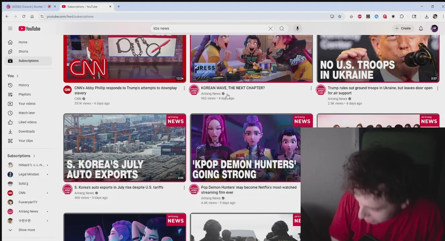This screenshot has height=241, width=445.
Task: Open Your videos in the sidebar
Action: pos(29,104)
